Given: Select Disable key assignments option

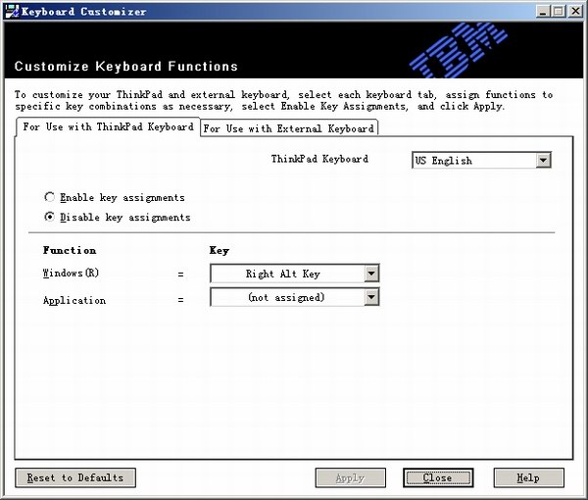Looking at the screenshot, I should click(x=50, y=217).
